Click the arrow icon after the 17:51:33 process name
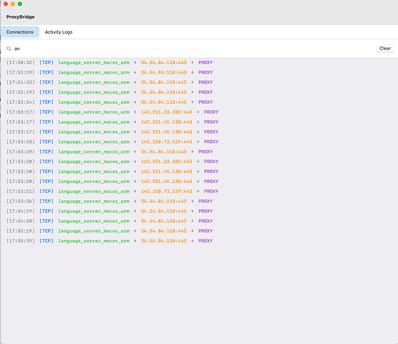Image resolution: width=398 pixels, height=344 pixels. 135,83
